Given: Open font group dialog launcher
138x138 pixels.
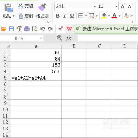Looking at the screenshot, I should [132, 22].
